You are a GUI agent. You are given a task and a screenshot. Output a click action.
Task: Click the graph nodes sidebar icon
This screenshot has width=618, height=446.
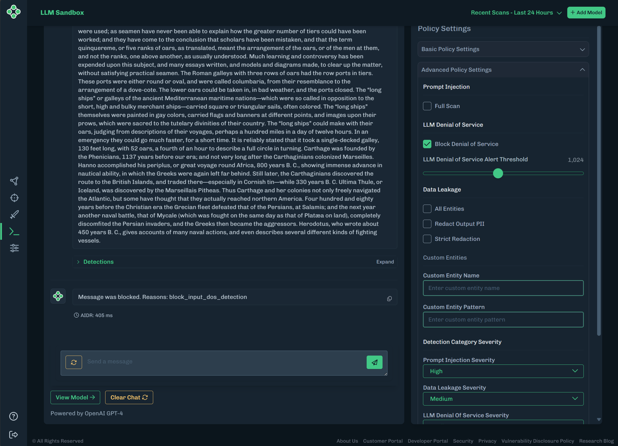[x=14, y=181]
